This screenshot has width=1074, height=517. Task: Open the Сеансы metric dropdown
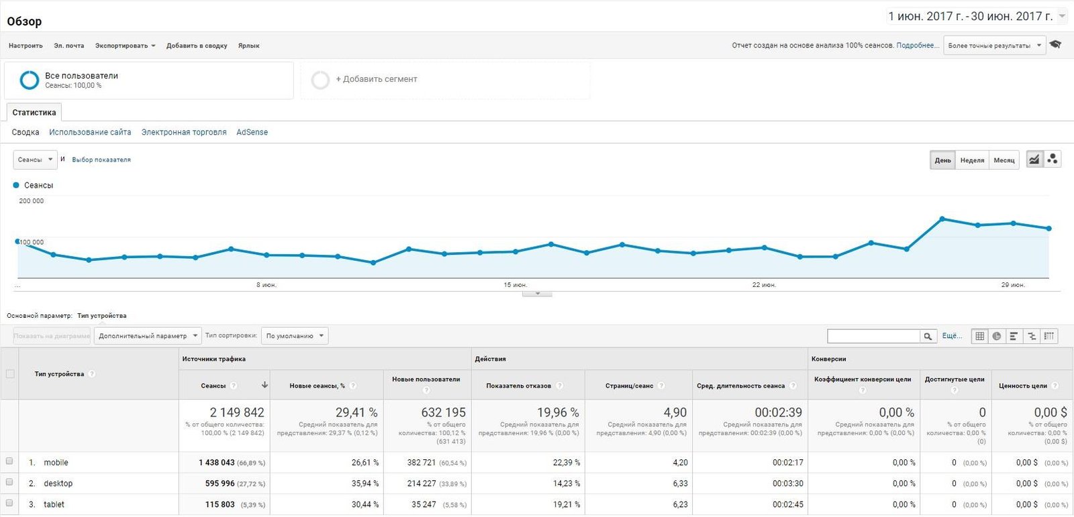[x=35, y=160]
